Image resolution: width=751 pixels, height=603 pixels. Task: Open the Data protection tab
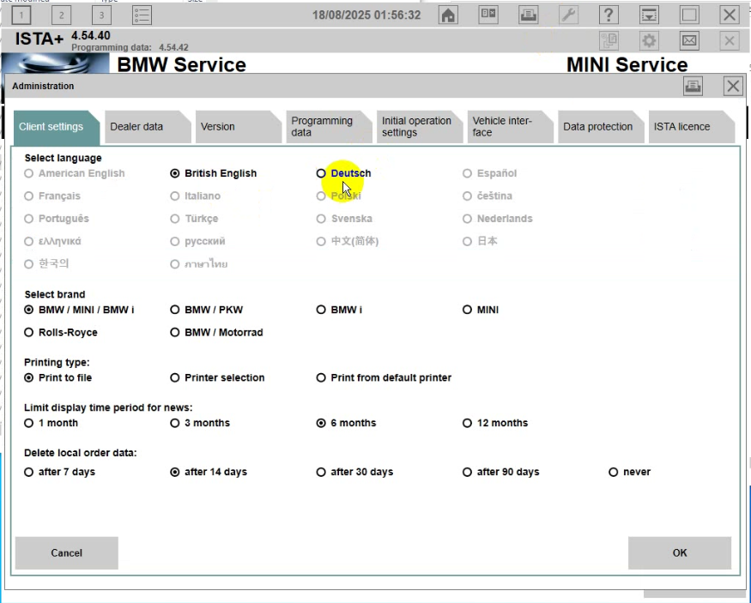(x=601, y=127)
